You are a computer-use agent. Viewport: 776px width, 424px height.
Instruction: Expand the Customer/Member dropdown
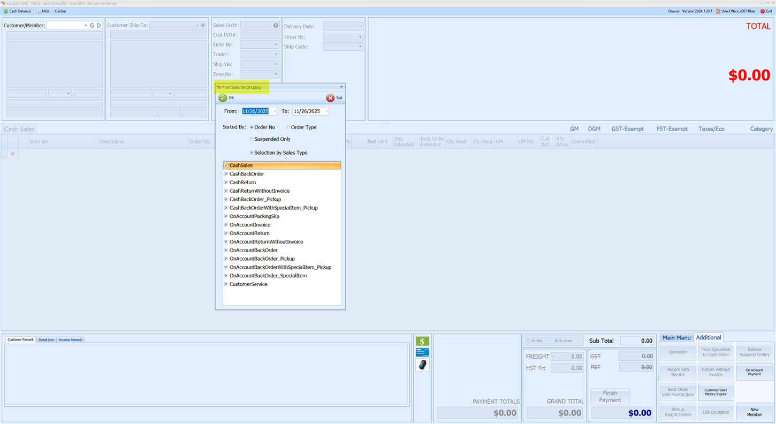(86, 26)
